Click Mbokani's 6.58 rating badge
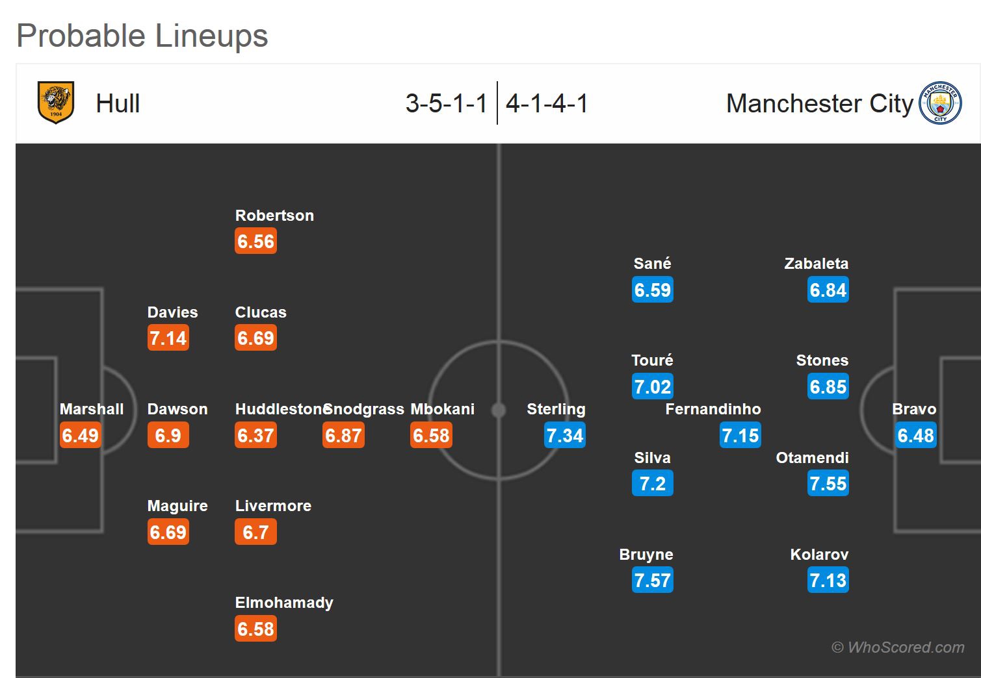This screenshot has width=981, height=678. 431,435
